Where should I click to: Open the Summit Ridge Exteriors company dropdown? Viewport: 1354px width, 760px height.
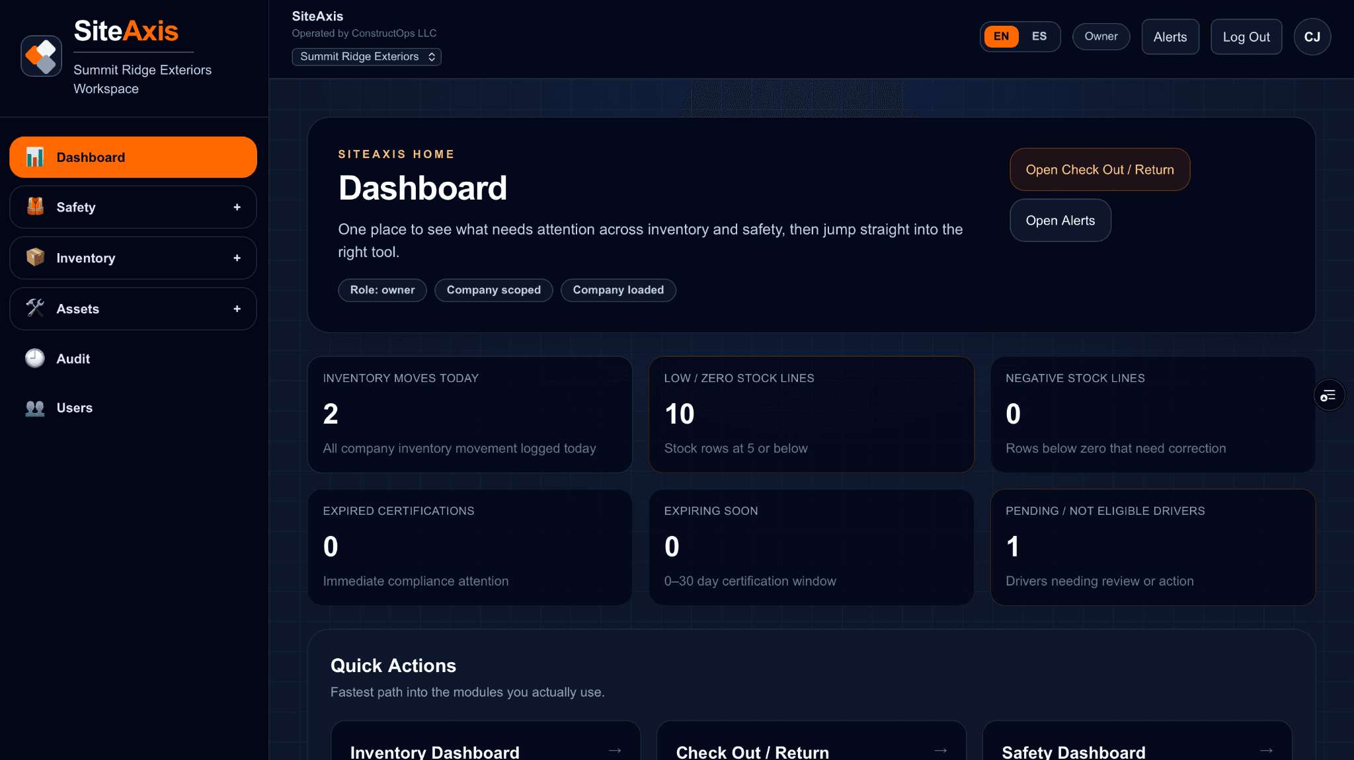[366, 57]
